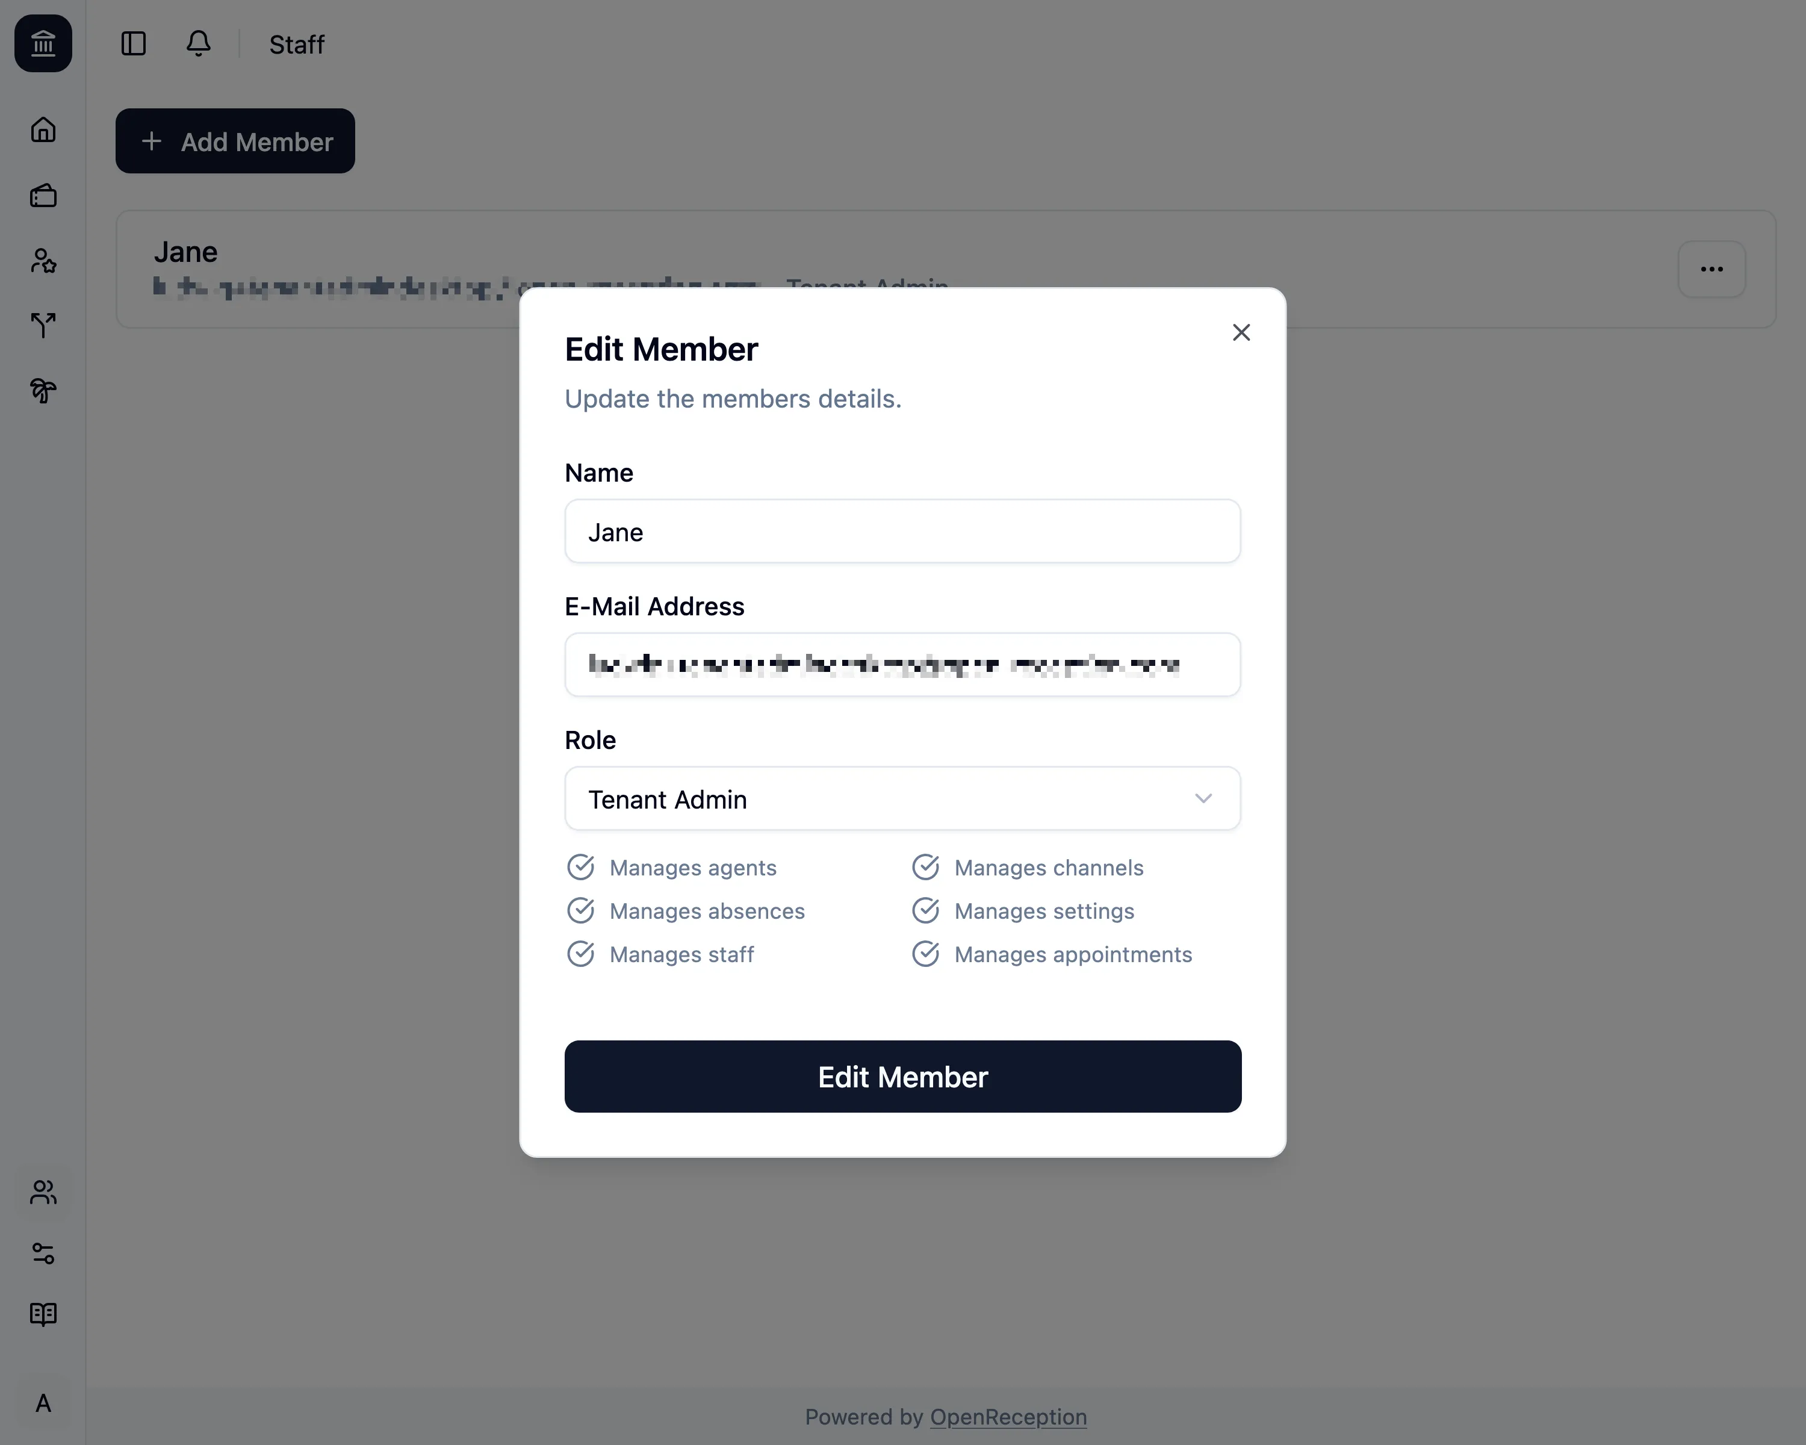Open absences via the palm tree icon
The width and height of the screenshot is (1806, 1445).
(x=43, y=390)
